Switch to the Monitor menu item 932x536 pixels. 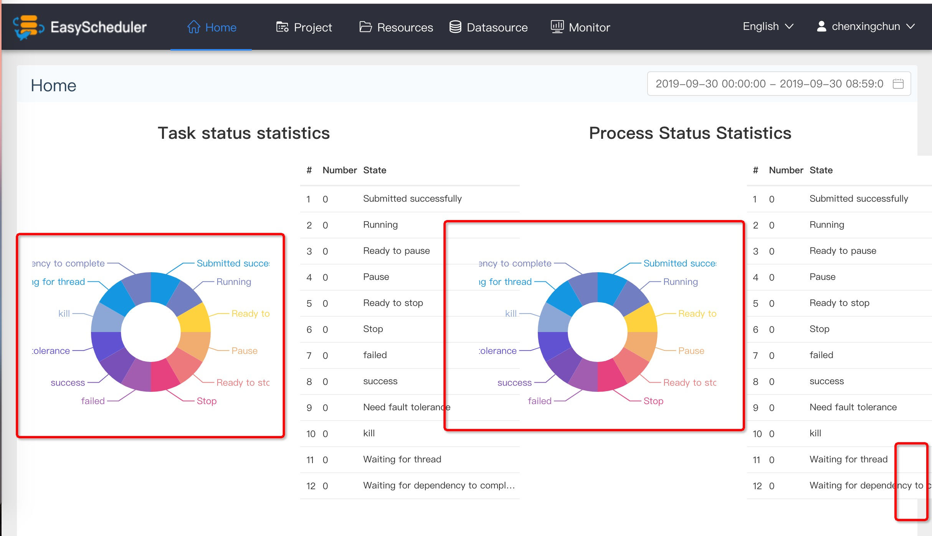[x=589, y=27]
